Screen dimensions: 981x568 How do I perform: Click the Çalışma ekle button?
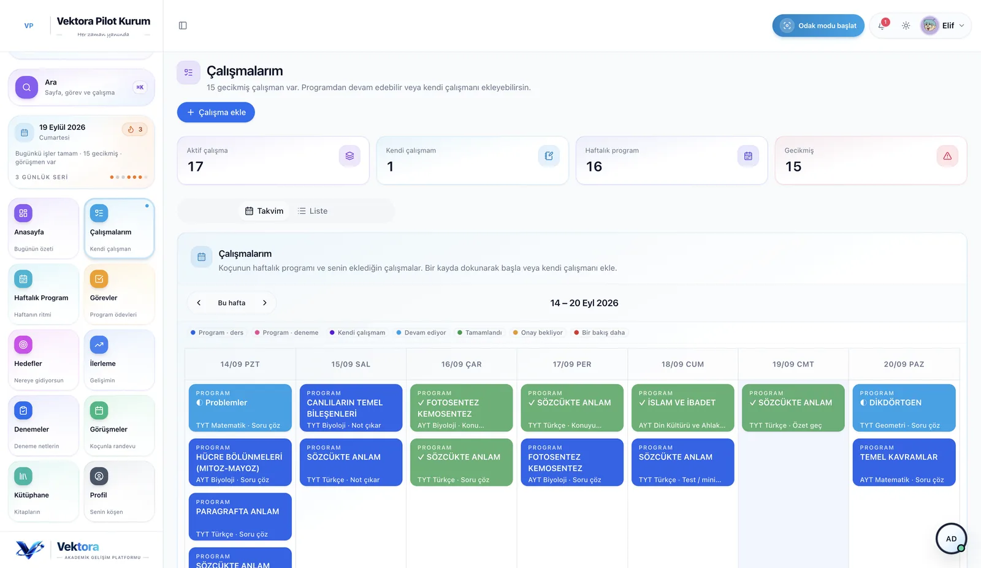click(216, 112)
